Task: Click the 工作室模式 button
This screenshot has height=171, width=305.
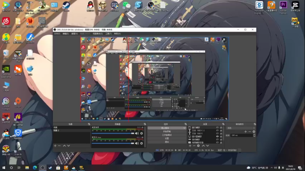Action: point(167,135)
